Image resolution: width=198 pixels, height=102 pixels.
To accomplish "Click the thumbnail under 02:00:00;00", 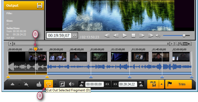I will tap(181, 57).
